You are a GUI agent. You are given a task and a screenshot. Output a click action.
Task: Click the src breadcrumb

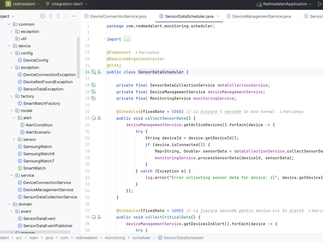point(19,238)
